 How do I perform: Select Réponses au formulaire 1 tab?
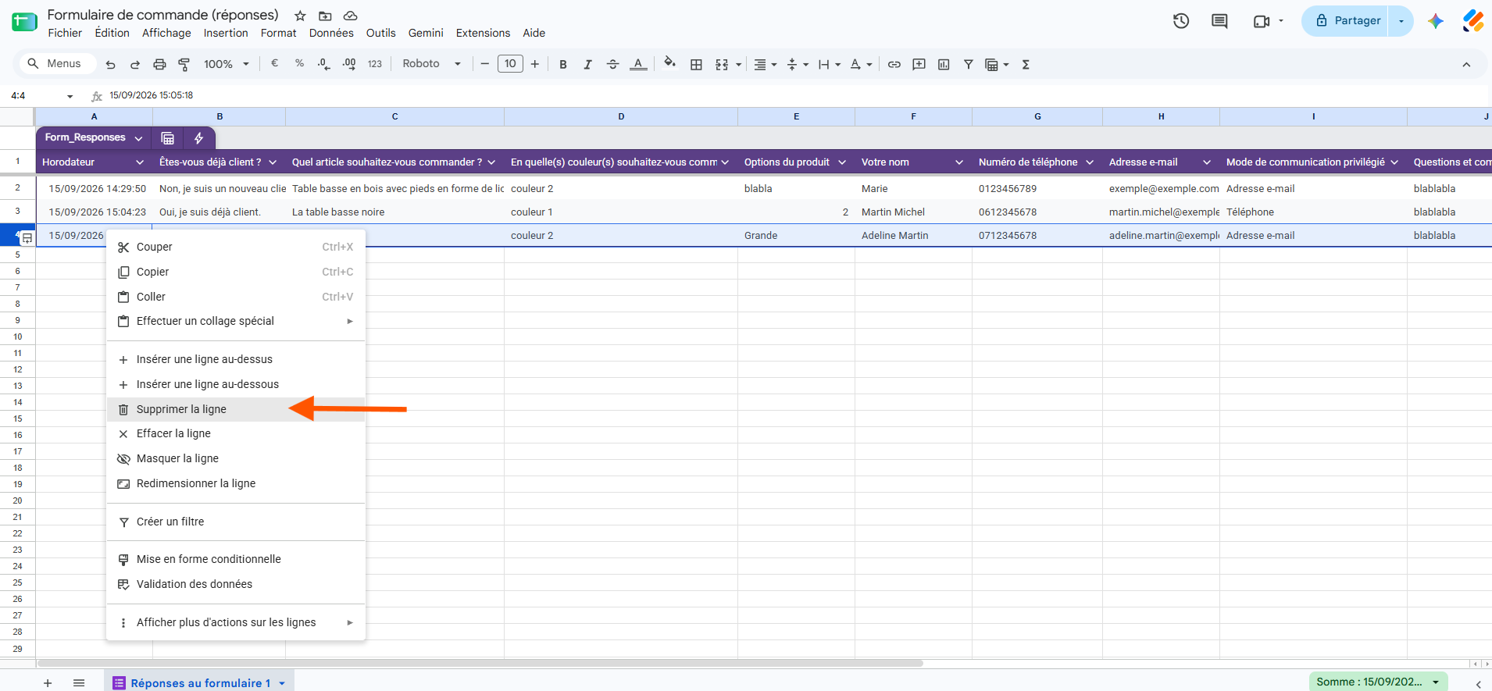[199, 682]
